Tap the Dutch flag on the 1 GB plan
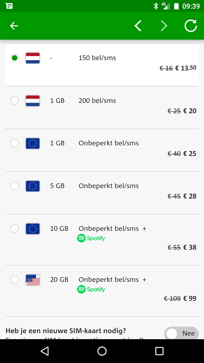Screen dimensions: 204x363 [33, 101]
